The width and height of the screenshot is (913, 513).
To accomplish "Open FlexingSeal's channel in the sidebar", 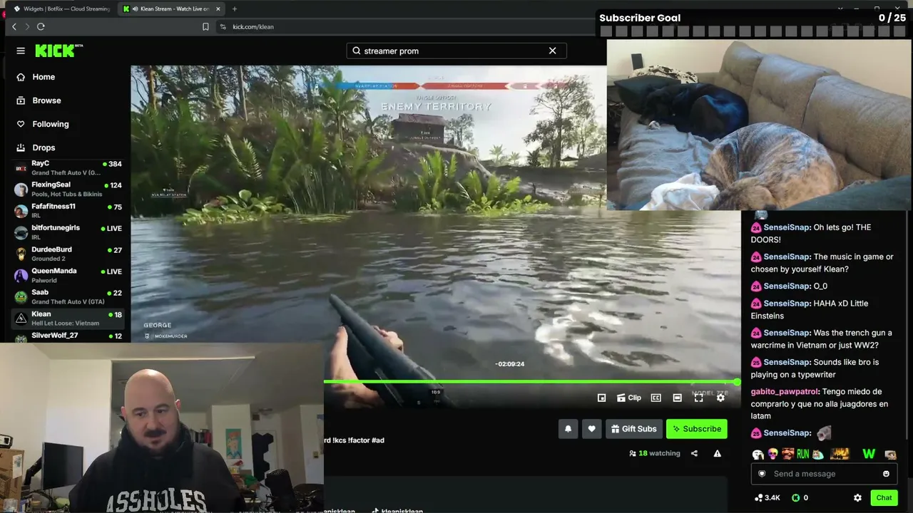I will [x=68, y=189].
